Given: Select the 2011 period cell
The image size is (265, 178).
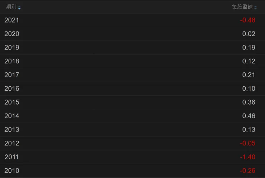Looking at the screenshot, I should [x=11, y=157].
